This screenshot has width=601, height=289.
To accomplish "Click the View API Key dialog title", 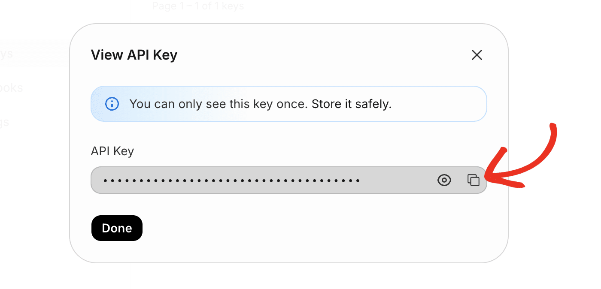I will 134,55.
